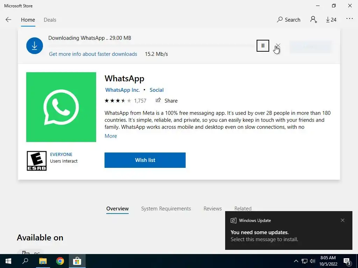Click the volume speaker tray icon
The image size is (358, 268).
(313, 261)
